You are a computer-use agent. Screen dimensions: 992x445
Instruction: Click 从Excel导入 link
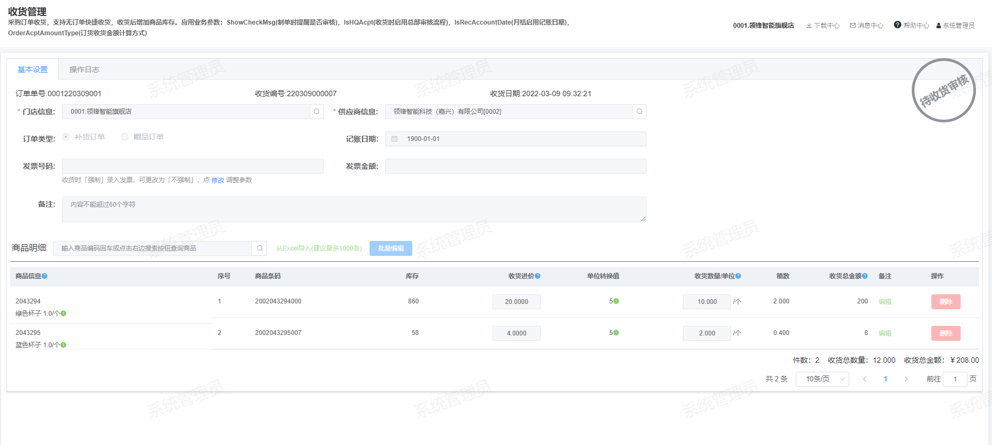pos(319,248)
